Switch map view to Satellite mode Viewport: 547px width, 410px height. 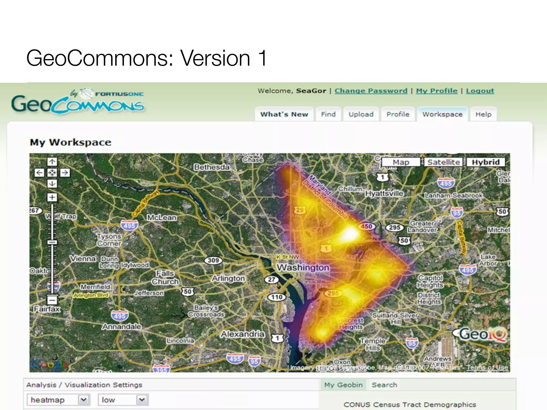(x=444, y=162)
